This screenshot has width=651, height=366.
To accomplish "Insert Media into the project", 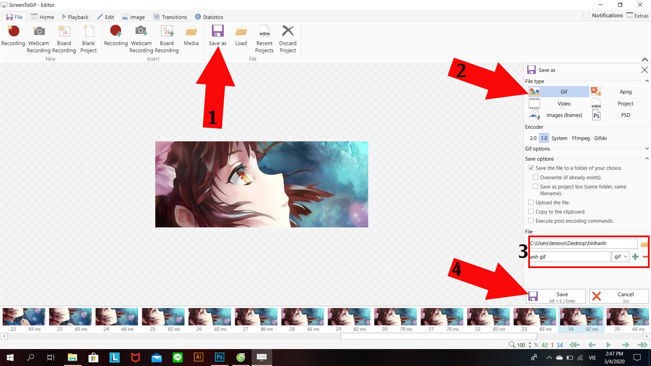I will (191, 36).
